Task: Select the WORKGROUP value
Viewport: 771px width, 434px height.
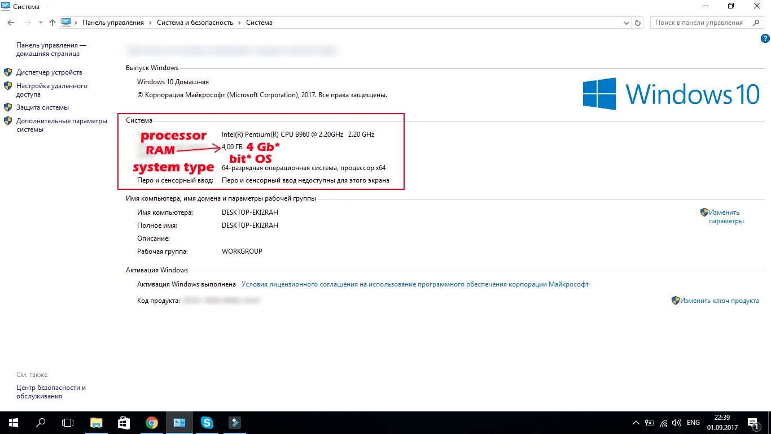Action: (x=242, y=251)
